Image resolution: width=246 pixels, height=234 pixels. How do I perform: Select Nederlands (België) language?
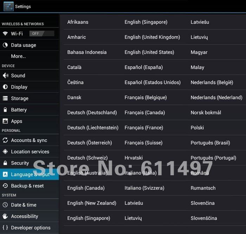tap(212, 82)
